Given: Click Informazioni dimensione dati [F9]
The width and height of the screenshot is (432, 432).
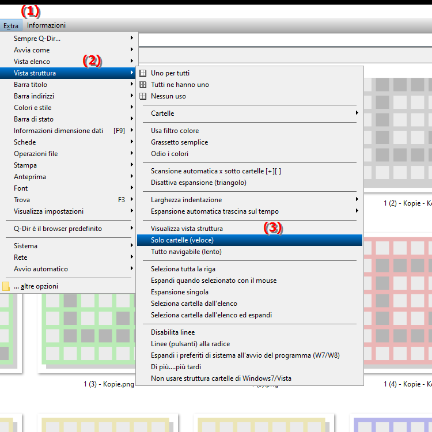Looking at the screenshot, I should pos(68,131).
